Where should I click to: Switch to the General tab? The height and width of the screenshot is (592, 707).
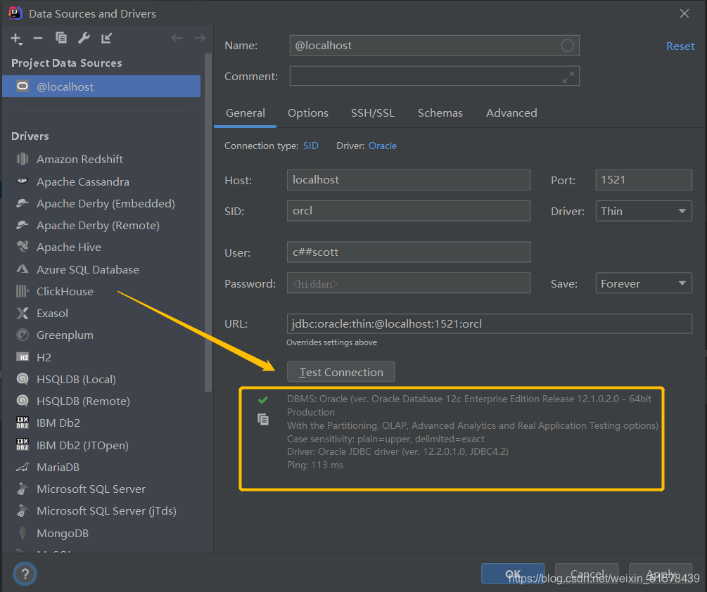(x=246, y=113)
